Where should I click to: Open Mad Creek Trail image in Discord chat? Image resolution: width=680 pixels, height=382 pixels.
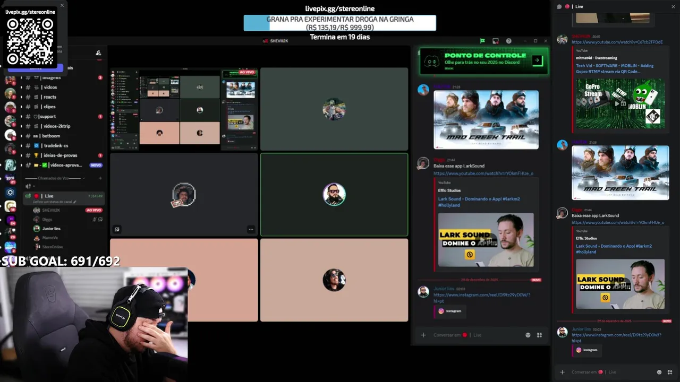tap(486, 119)
